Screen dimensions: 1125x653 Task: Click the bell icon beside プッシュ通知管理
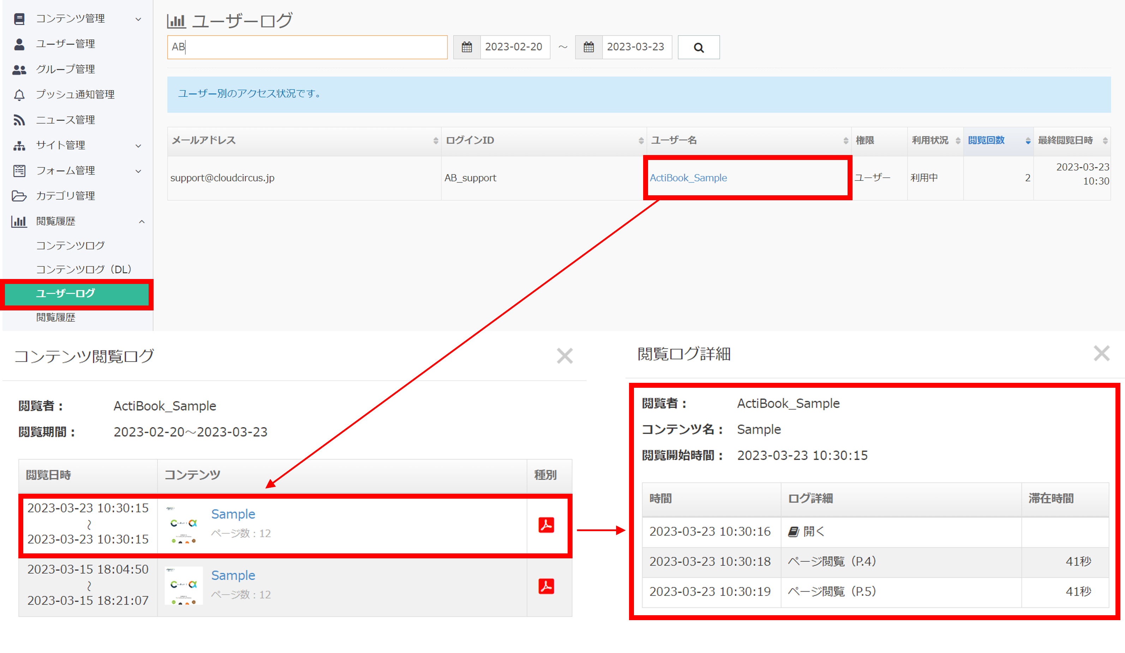click(19, 95)
